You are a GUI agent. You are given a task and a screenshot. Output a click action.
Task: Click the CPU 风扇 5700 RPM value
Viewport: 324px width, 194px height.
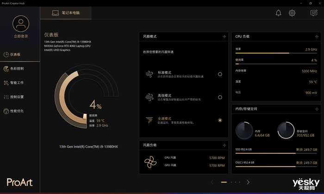point(217,158)
